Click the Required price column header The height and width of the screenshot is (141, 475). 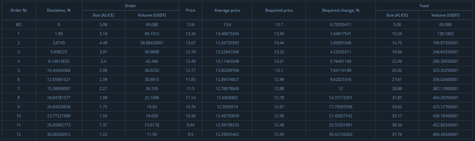click(279, 10)
